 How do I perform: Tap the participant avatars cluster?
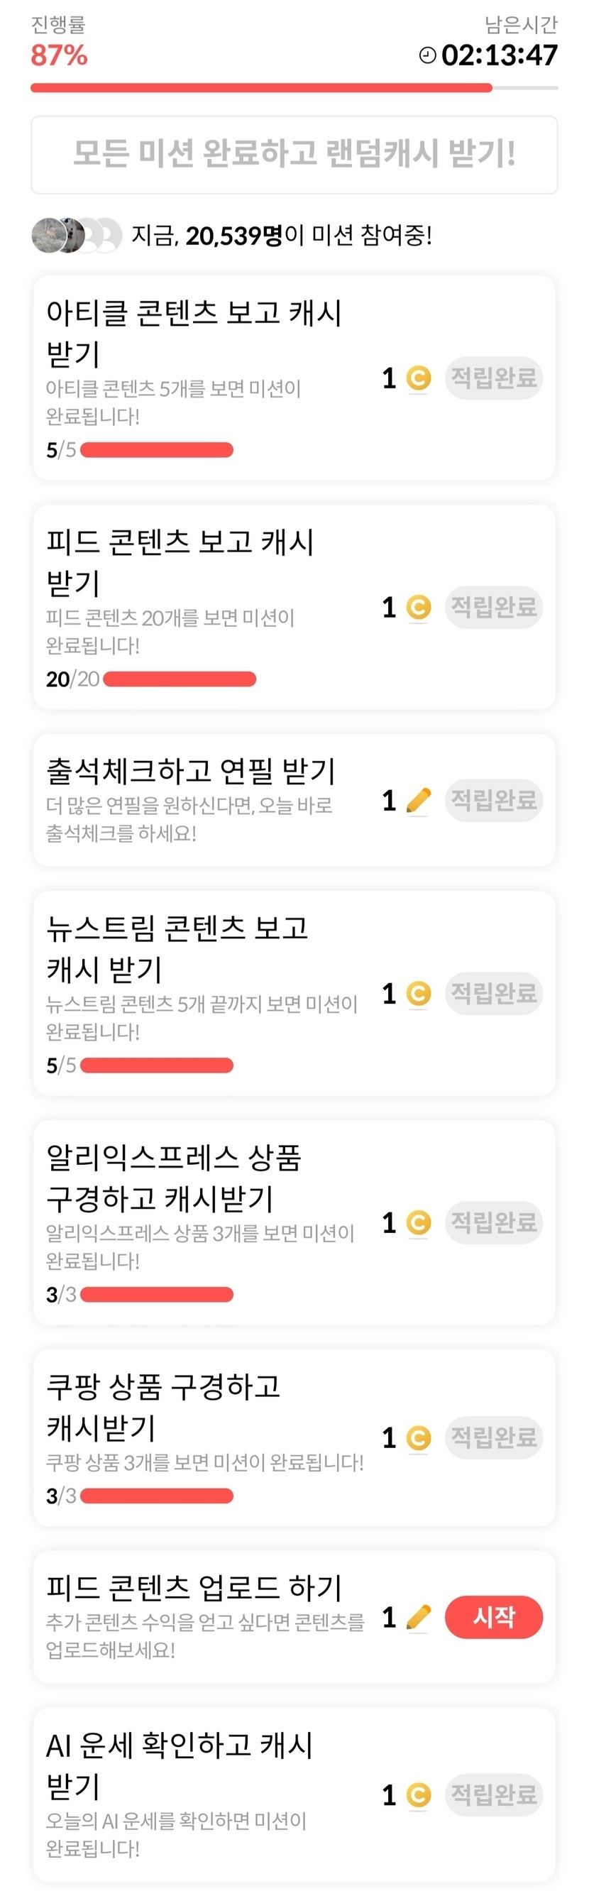pyautogui.click(x=75, y=236)
